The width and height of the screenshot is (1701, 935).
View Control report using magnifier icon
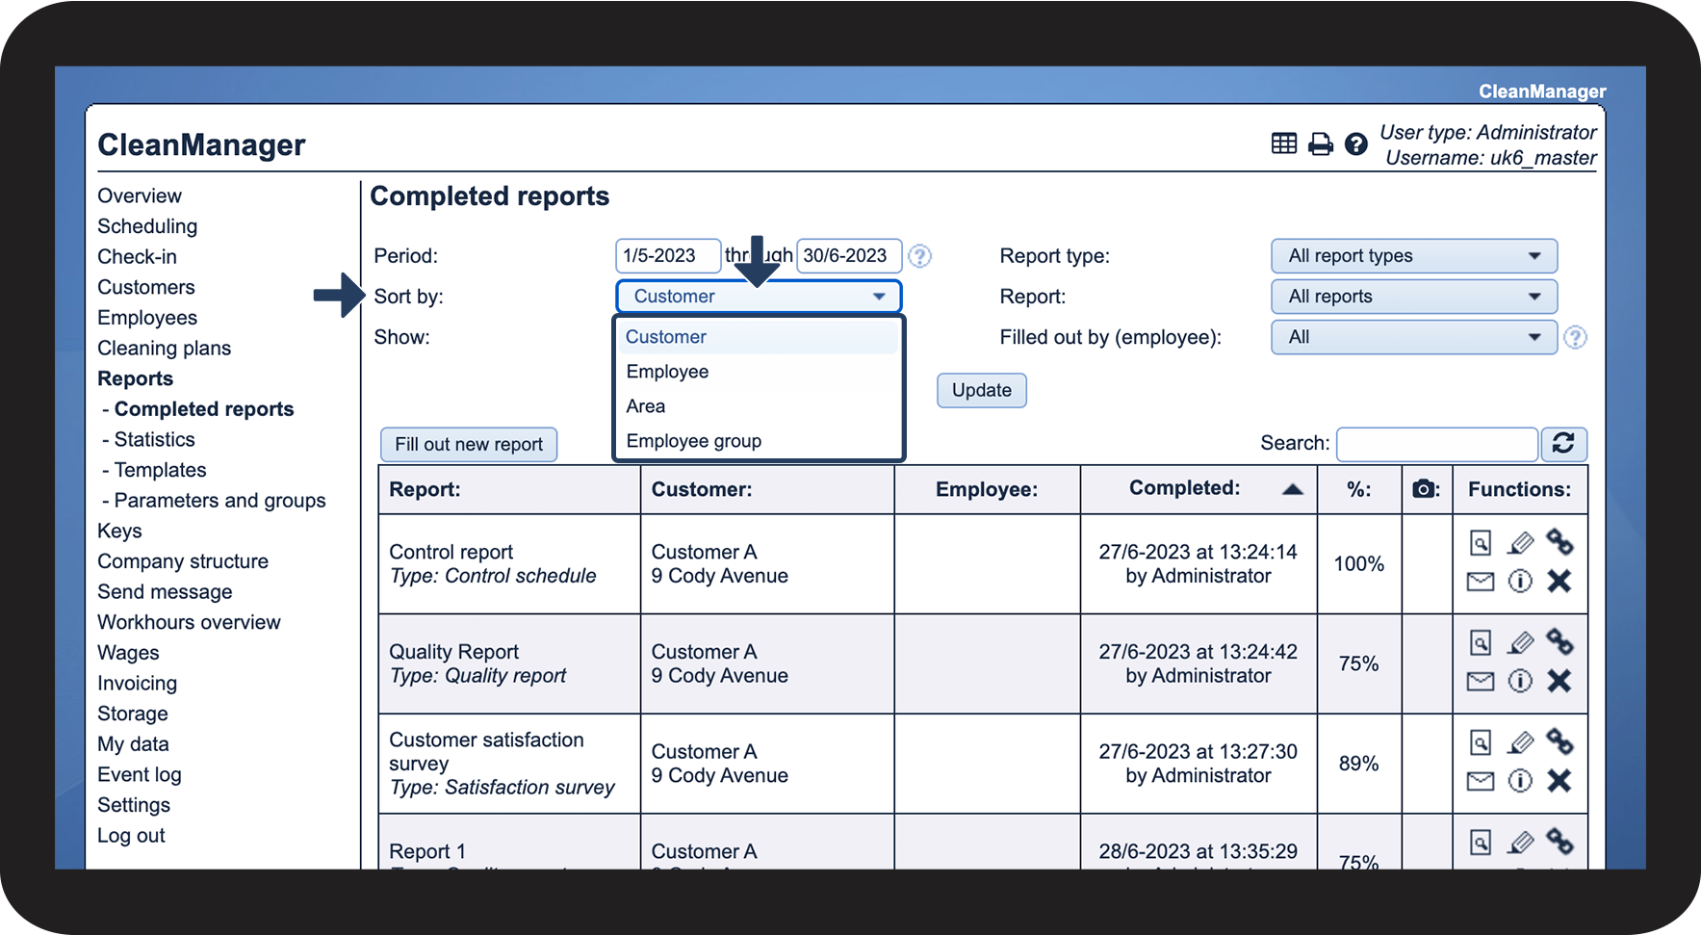pos(1481,543)
